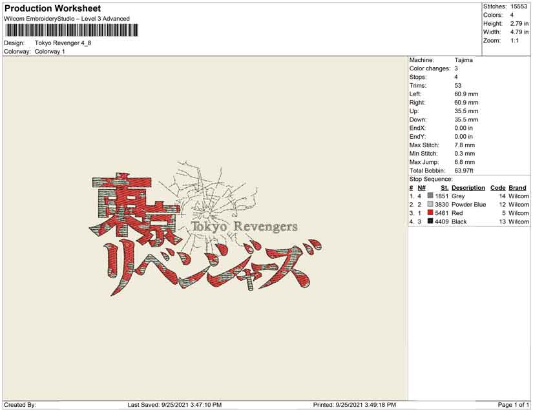Click the 'N#' column header
This screenshot has height=410, width=533.
pyautogui.click(x=421, y=188)
